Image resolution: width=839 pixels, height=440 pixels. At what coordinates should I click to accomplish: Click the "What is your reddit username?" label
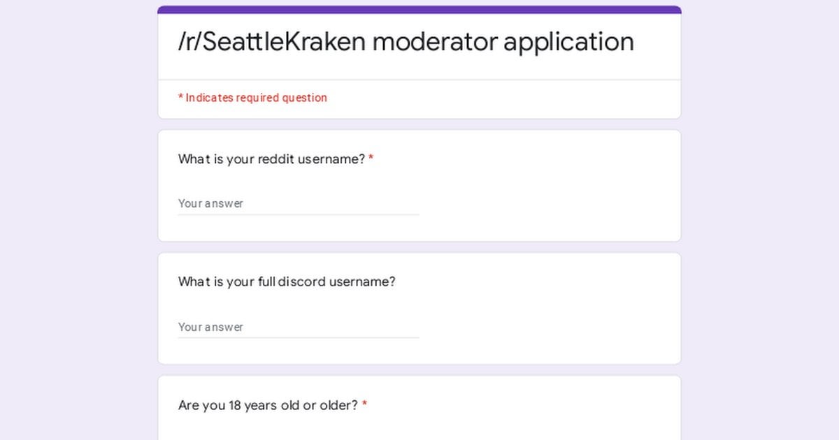point(271,159)
